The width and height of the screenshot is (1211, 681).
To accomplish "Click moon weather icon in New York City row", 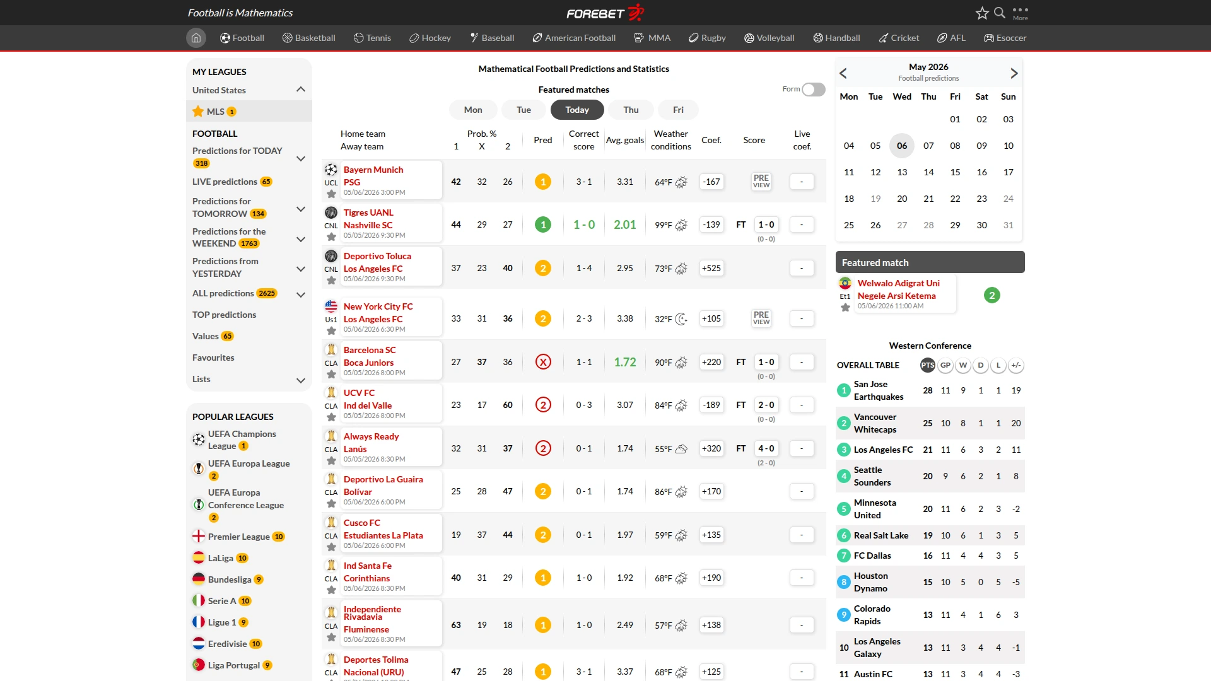I will [x=681, y=319].
